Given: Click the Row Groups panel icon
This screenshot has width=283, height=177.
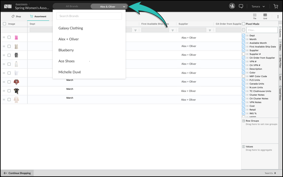Looking at the screenshot, I should 243,121.
